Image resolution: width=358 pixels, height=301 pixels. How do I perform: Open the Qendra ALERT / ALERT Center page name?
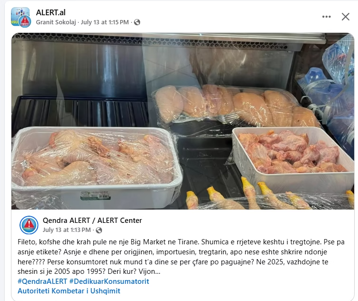[x=92, y=221]
